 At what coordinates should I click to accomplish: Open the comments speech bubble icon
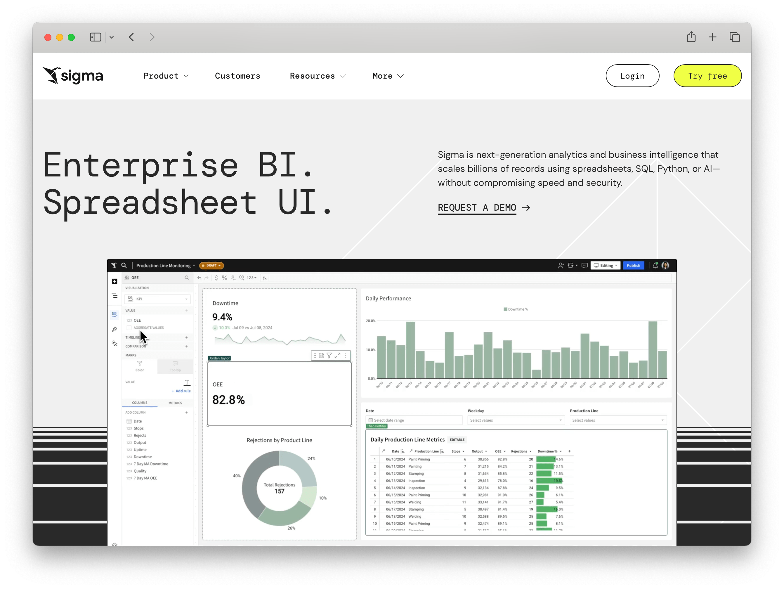[x=585, y=266]
